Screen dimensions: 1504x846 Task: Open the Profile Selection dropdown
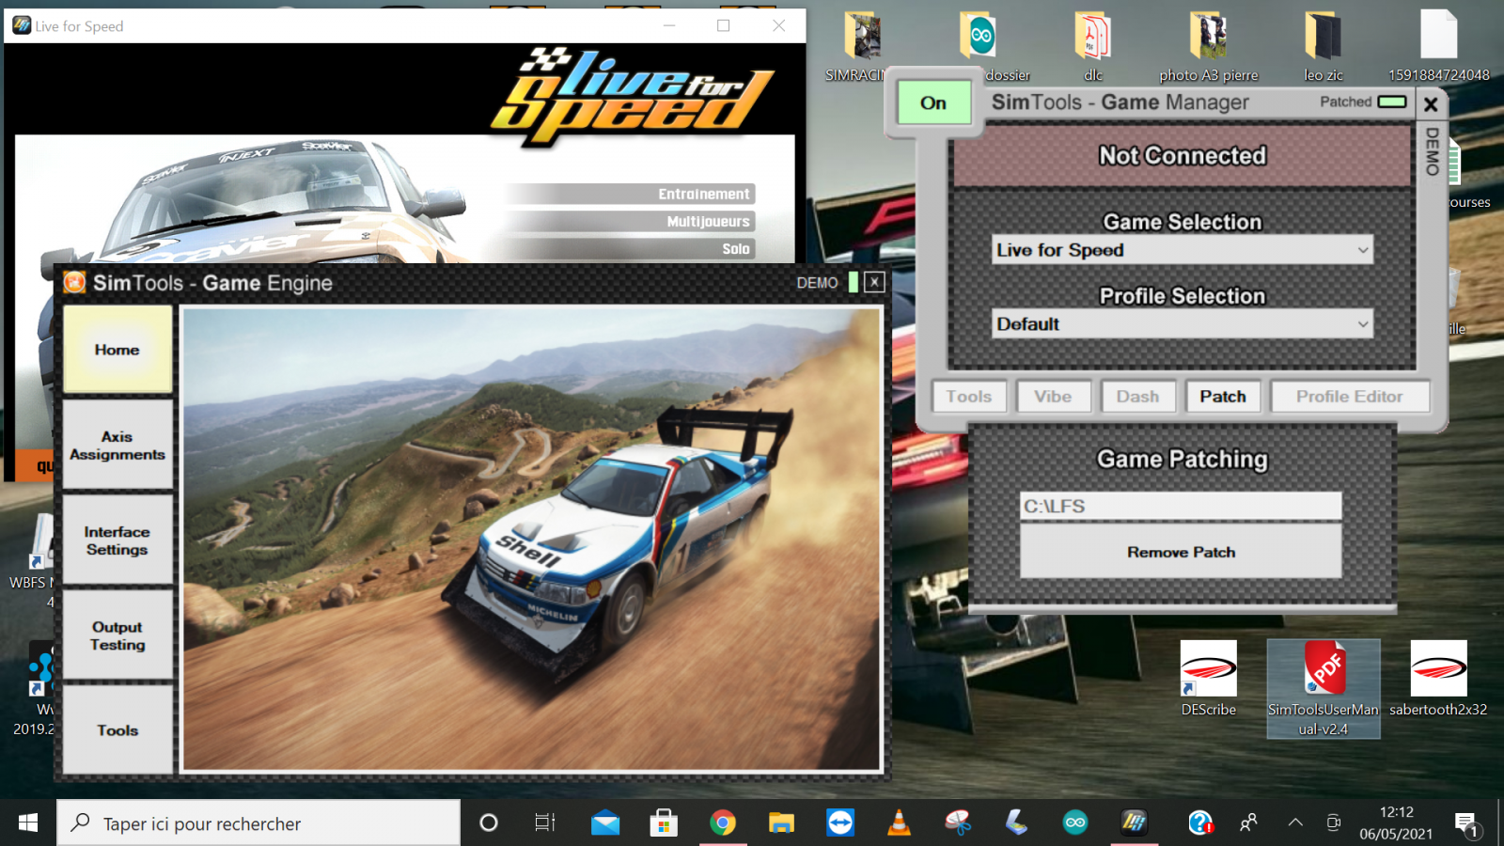pos(1182,324)
